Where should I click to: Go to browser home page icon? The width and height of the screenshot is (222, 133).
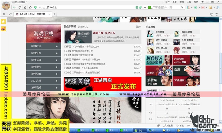(x=25, y=7)
